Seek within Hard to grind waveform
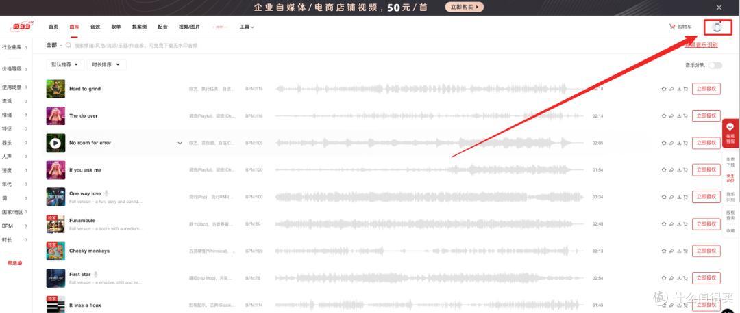 (x=430, y=89)
